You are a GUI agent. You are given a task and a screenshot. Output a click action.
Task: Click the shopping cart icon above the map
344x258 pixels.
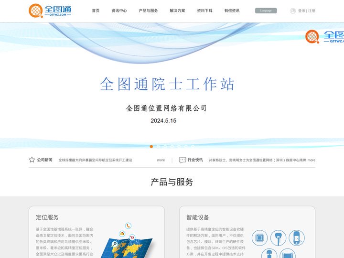(132, 237)
